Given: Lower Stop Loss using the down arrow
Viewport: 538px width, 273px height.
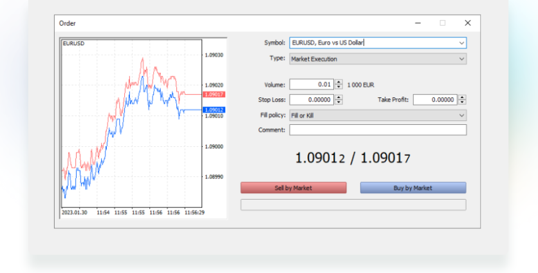Looking at the screenshot, I should coord(339,102).
